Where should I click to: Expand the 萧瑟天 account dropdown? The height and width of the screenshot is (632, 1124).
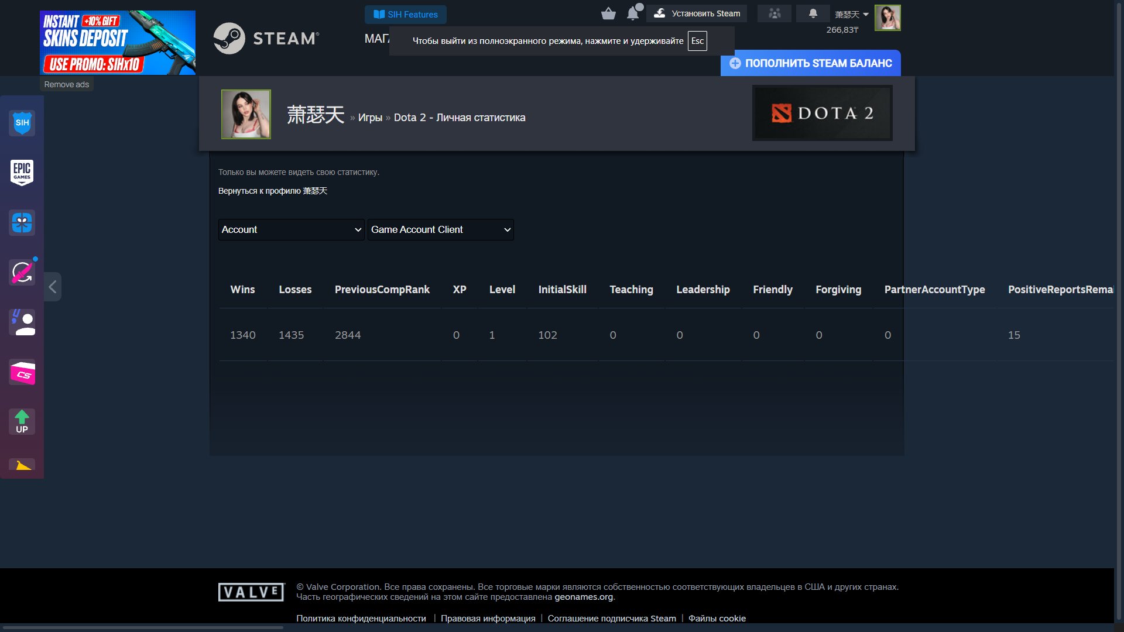click(x=852, y=15)
